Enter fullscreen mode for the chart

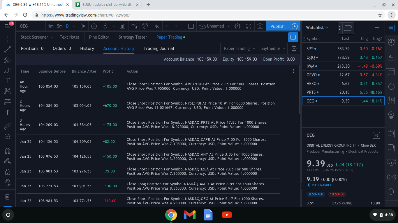249,26
